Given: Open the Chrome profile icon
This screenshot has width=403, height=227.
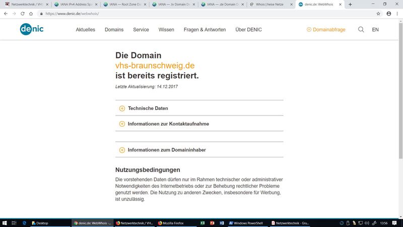Looking at the screenshot, I should [x=388, y=14].
